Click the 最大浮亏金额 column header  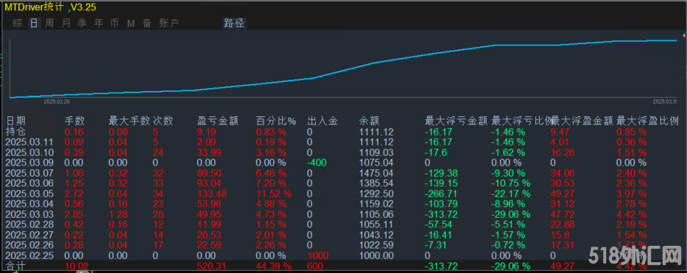tap(456, 121)
